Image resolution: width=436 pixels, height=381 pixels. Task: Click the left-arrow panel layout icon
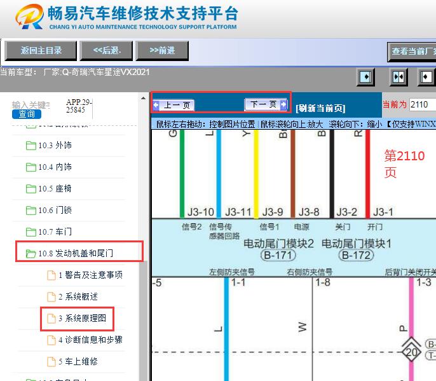click(427, 76)
